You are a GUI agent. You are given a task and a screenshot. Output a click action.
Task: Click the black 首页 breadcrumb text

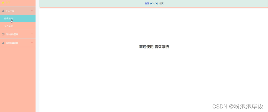(161, 3)
